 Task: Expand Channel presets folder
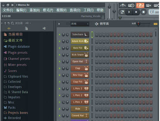pos(17,59)
